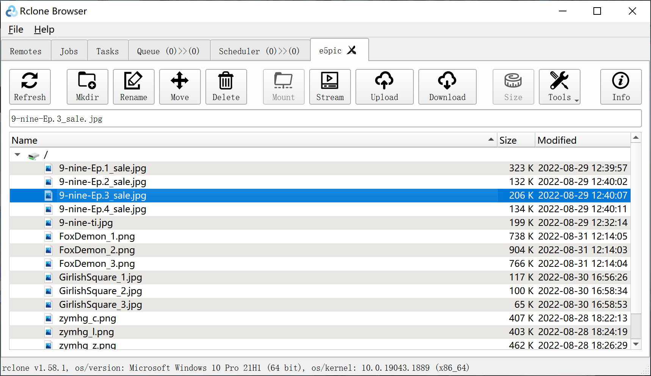Show Info for the remote

(621, 87)
